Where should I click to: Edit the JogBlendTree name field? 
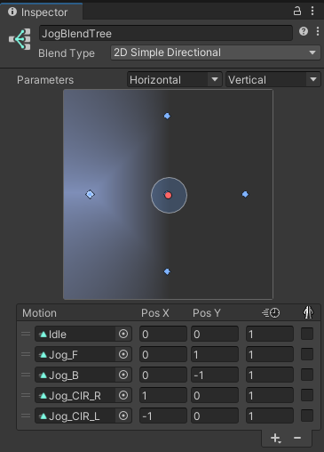pos(166,33)
